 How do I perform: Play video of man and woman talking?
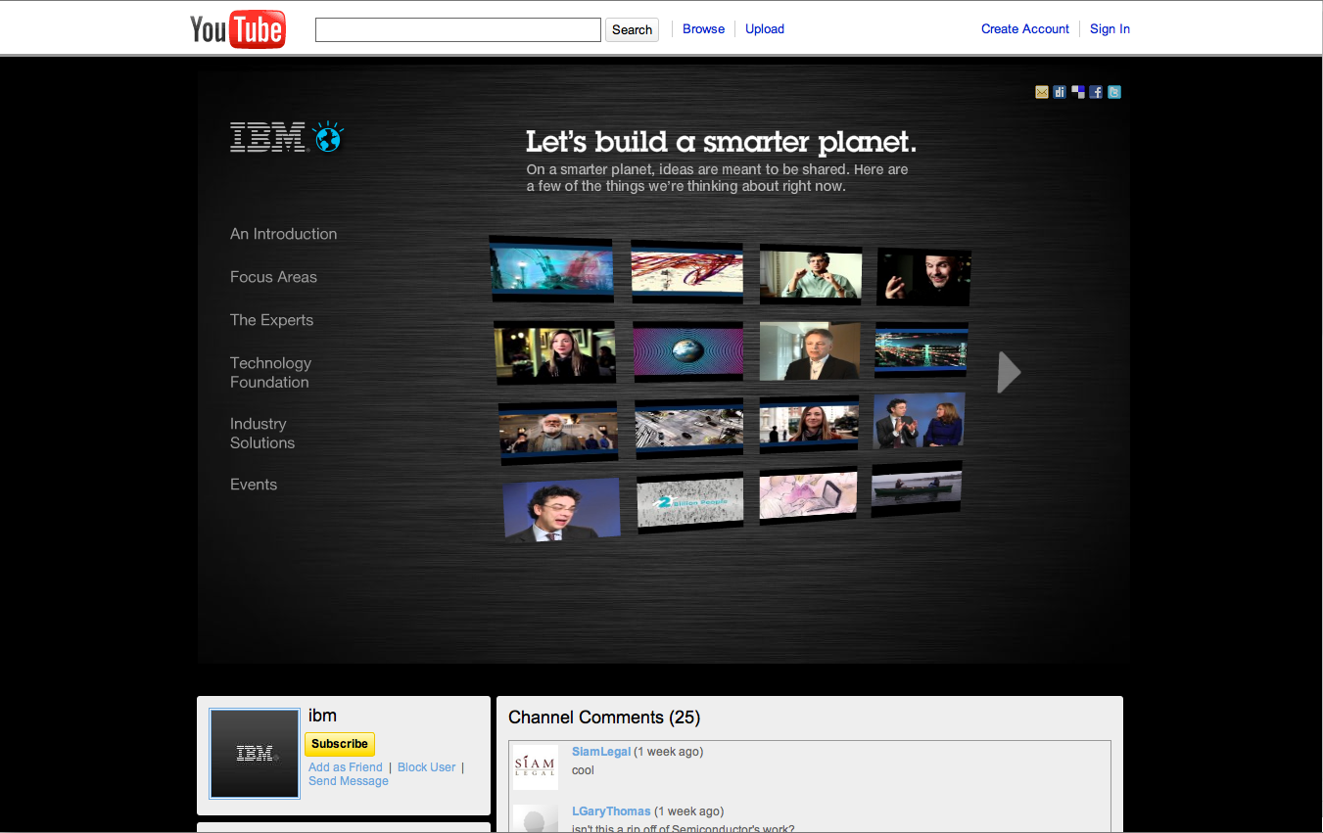(x=919, y=421)
